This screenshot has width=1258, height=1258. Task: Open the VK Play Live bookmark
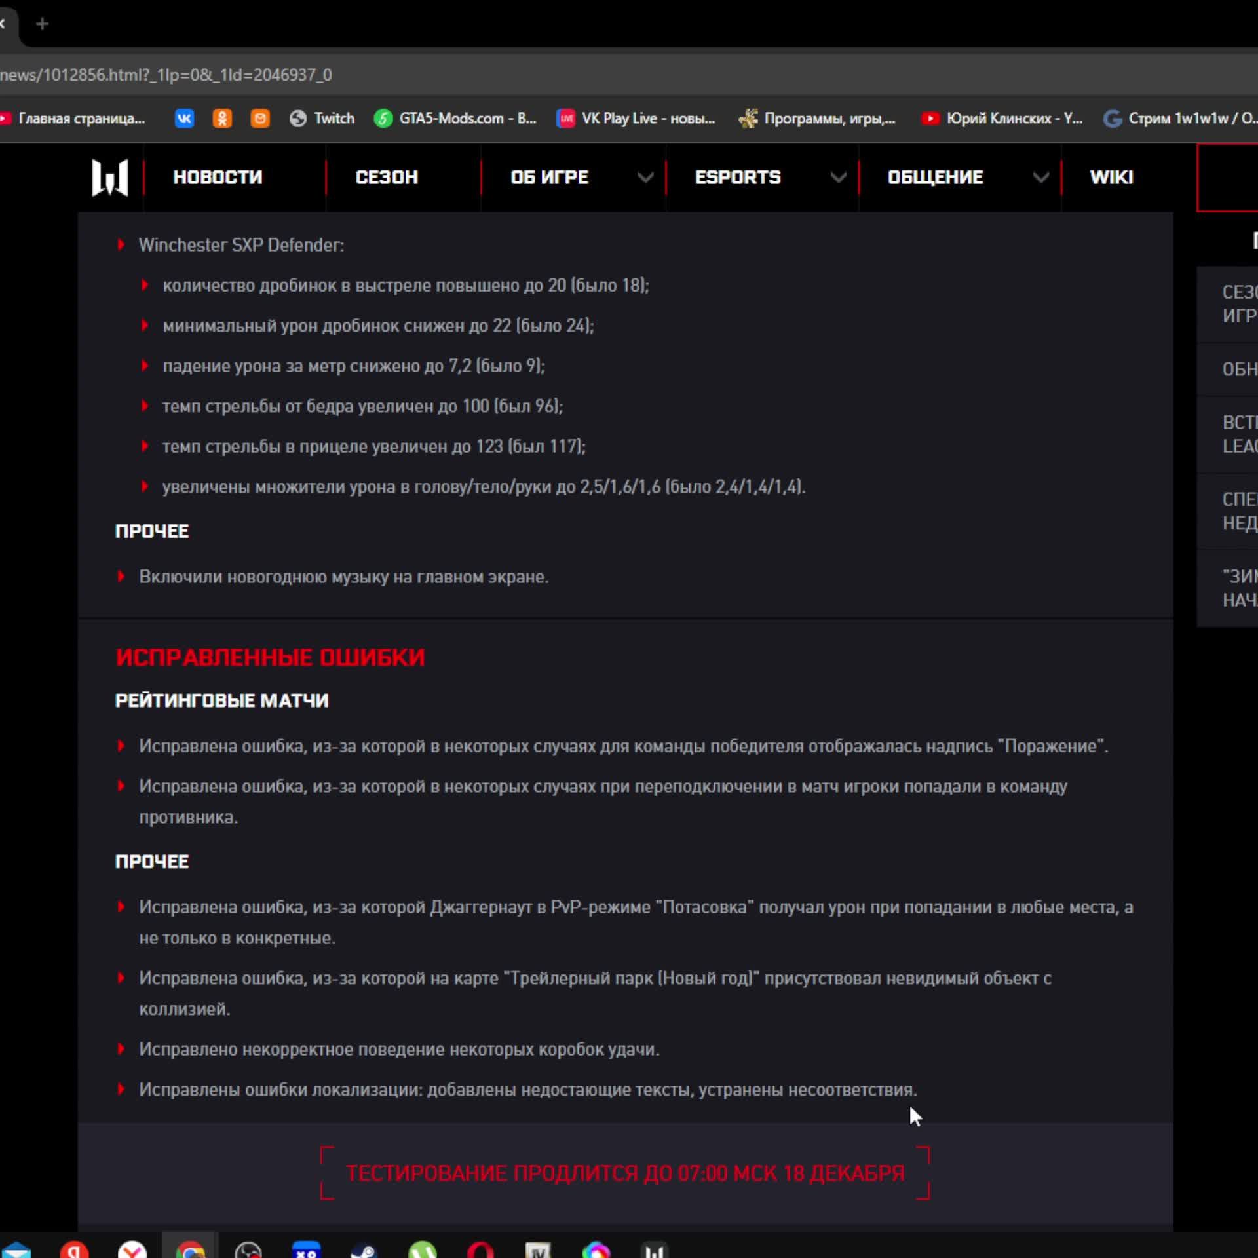click(x=636, y=119)
